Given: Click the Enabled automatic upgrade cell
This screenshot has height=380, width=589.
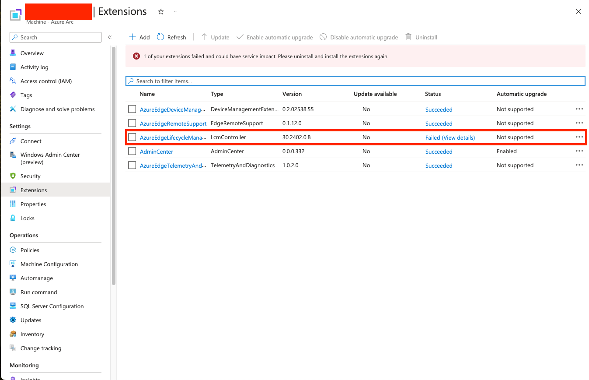Looking at the screenshot, I should (507, 151).
